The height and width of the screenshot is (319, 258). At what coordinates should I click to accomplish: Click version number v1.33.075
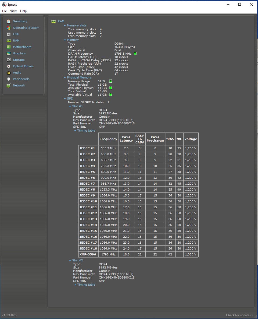point(9,315)
